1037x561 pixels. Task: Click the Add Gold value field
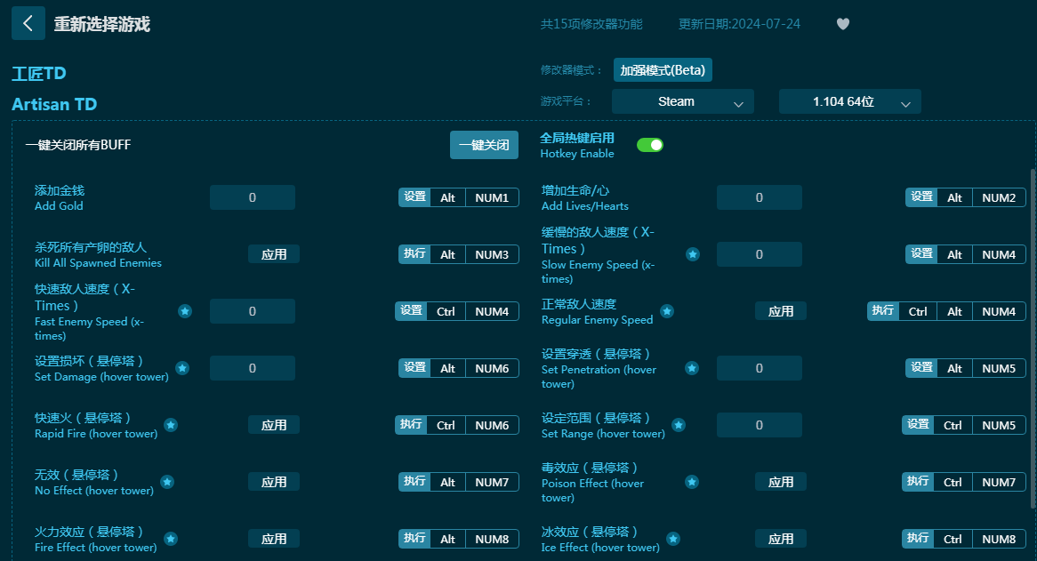tap(253, 197)
